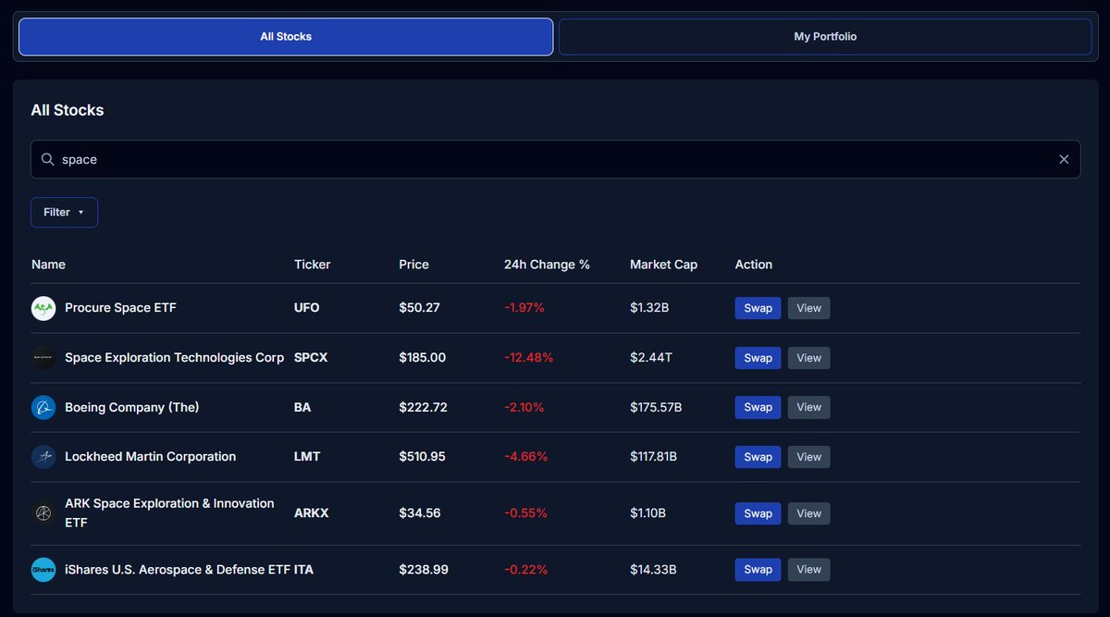Click the $34.56 price value

coord(420,513)
